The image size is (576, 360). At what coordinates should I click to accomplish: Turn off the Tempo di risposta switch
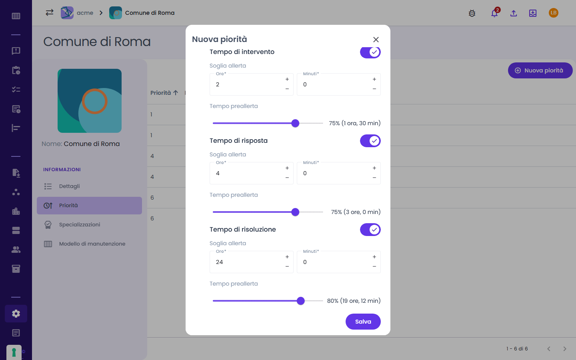click(x=370, y=141)
